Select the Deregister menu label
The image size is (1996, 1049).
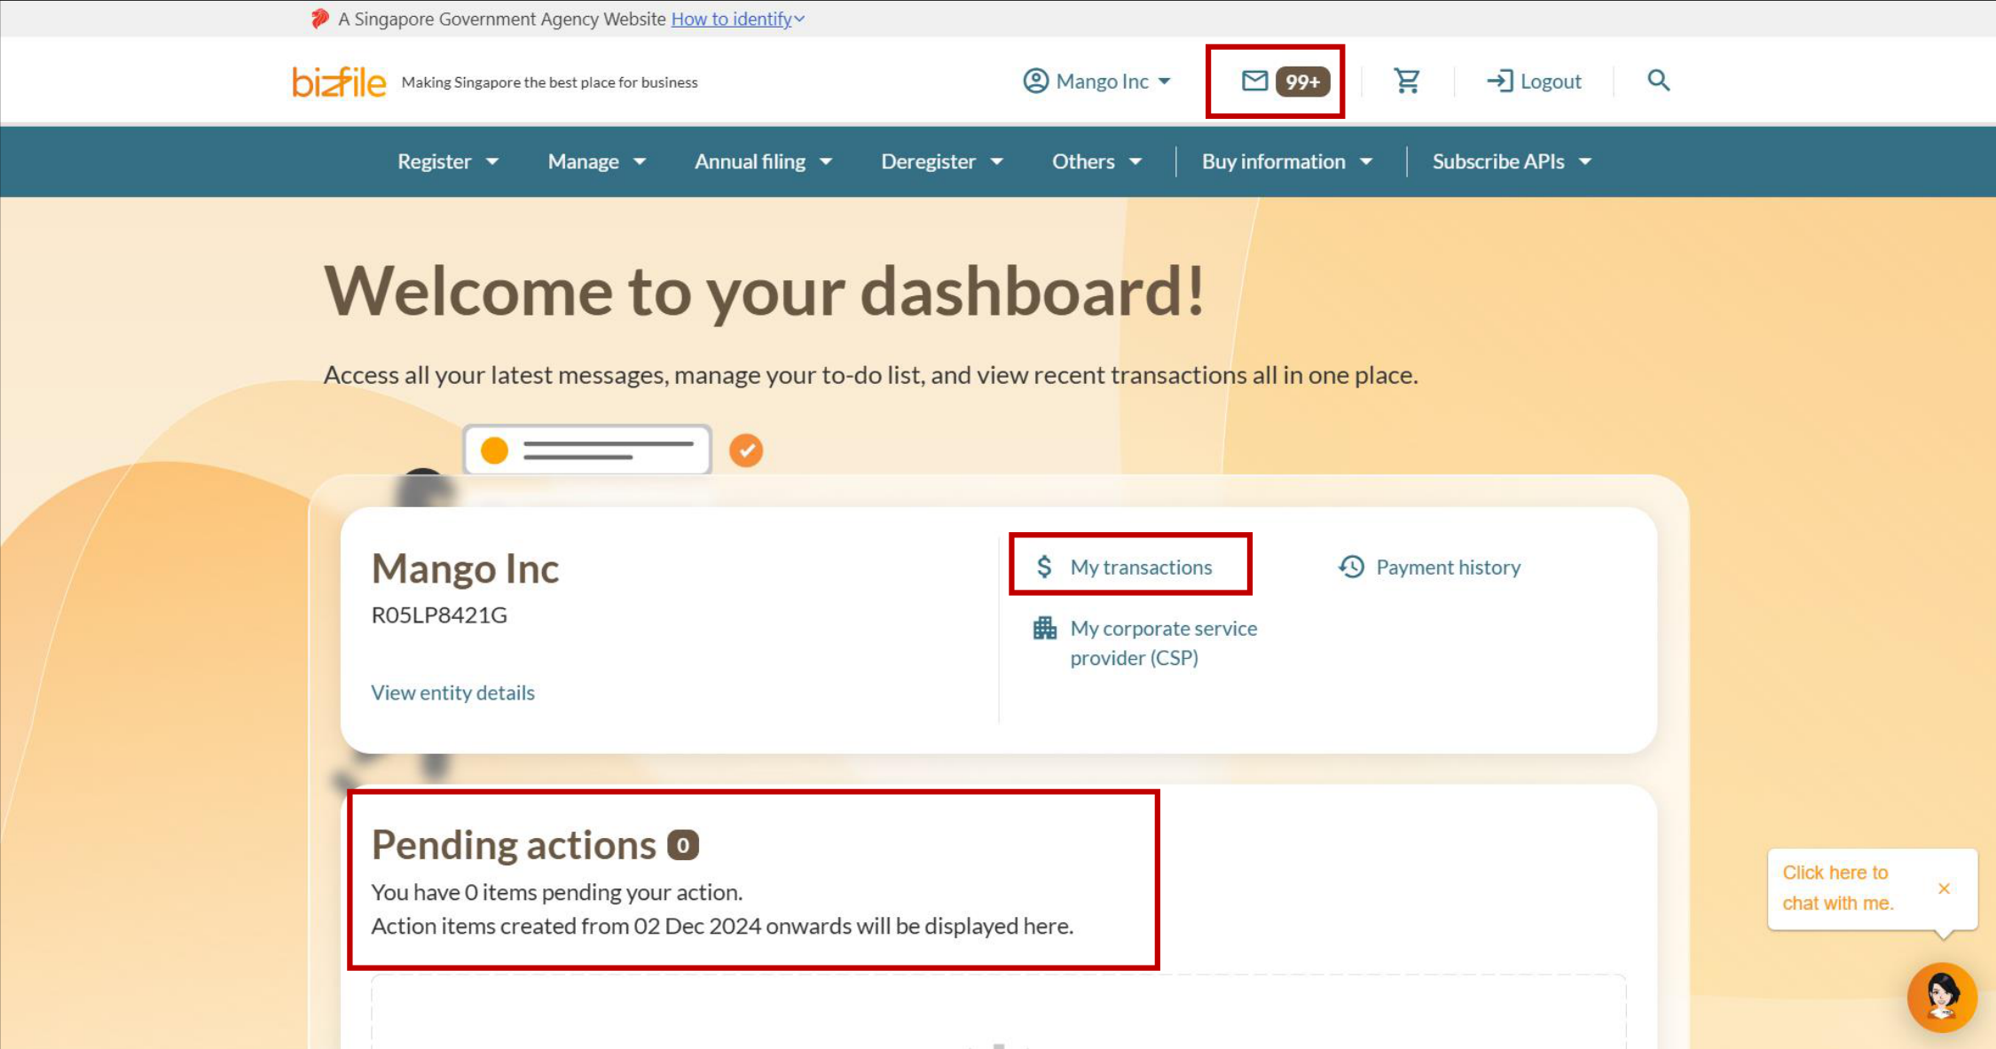point(928,161)
